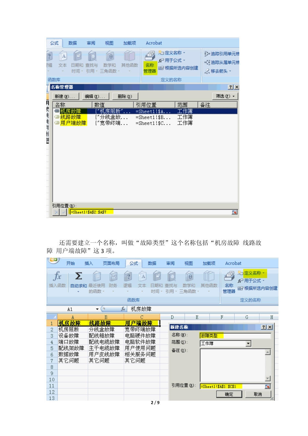Click highlighted 定义名称 in the ribbon above the worksheet

(x=252, y=273)
